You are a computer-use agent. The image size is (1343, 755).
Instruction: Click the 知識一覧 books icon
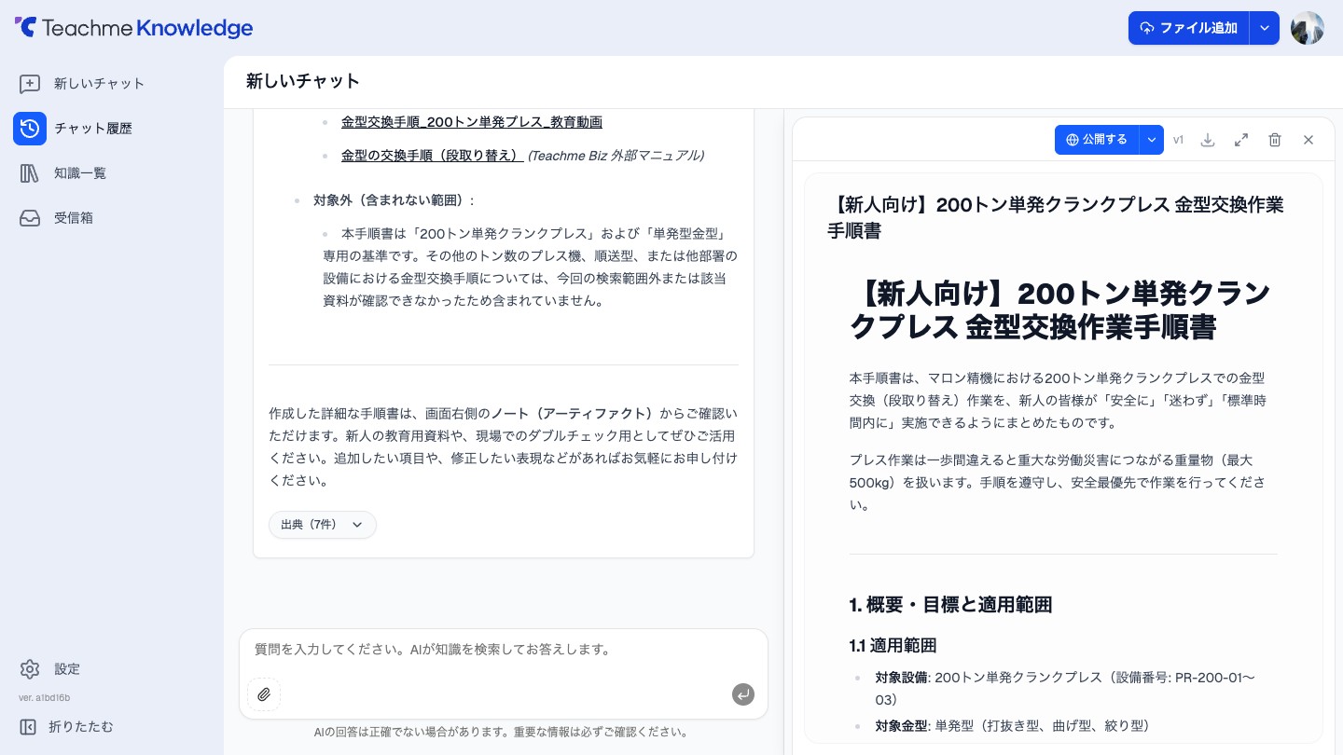pos(30,173)
